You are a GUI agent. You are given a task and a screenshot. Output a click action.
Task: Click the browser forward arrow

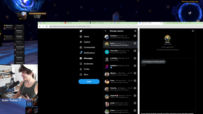click(x=43, y=26)
